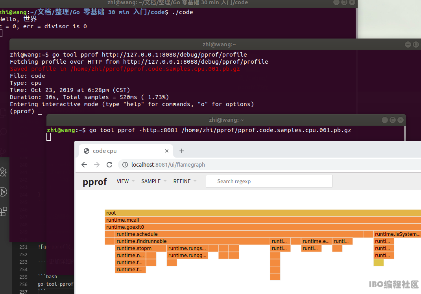The image size is (421, 294).
Task: Select the runtime.mcall flamegraph bar
Action: pos(263,220)
